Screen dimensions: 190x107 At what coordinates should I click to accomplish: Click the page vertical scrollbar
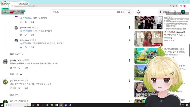189,50
